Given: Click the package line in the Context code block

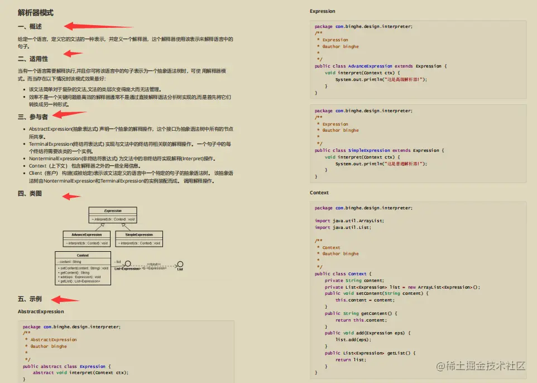Looking at the screenshot, I should (x=364, y=208).
